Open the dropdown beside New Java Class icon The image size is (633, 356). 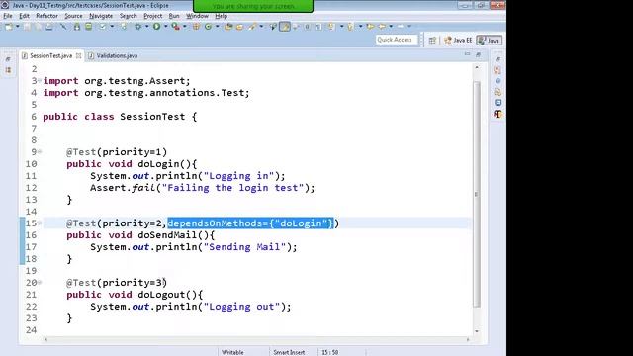click(217, 27)
